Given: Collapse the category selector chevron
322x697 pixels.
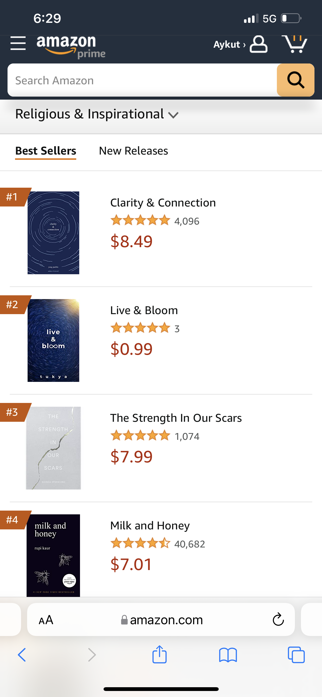Looking at the screenshot, I should click(174, 115).
